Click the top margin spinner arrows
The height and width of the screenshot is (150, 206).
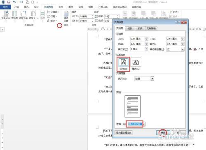coord(146,39)
